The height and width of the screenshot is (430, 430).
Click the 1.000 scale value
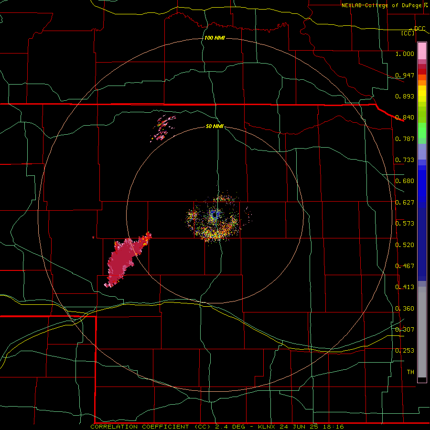405,54
